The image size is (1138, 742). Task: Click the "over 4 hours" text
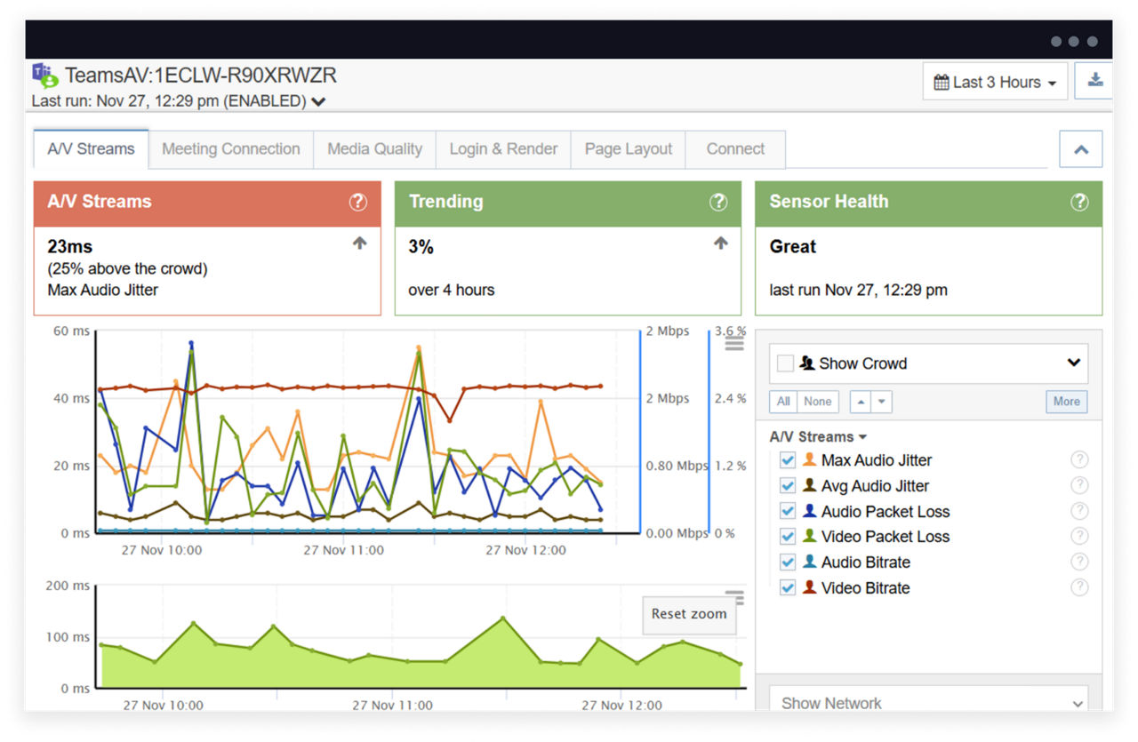pyautogui.click(x=452, y=290)
